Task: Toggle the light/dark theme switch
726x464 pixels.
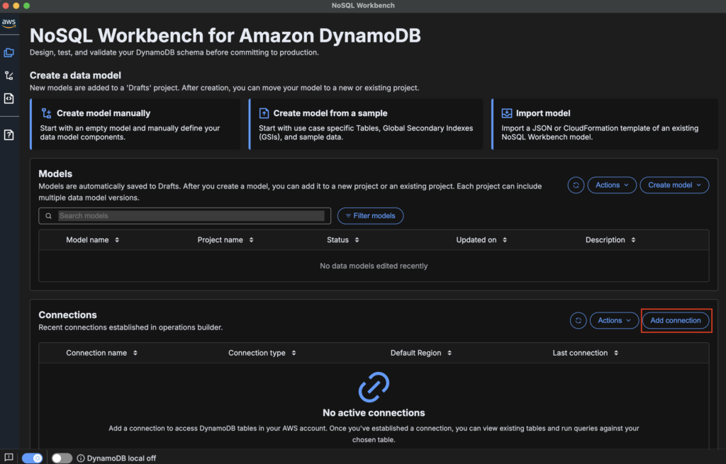Action: [x=33, y=458]
